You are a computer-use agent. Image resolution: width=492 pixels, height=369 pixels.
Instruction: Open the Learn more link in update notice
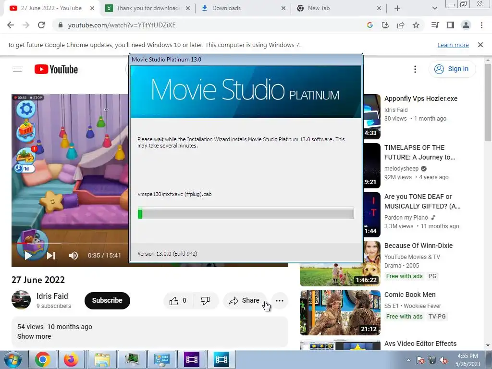point(453,45)
